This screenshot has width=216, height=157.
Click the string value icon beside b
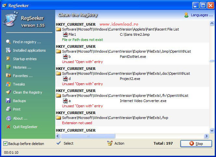click(x=65, y=56)
